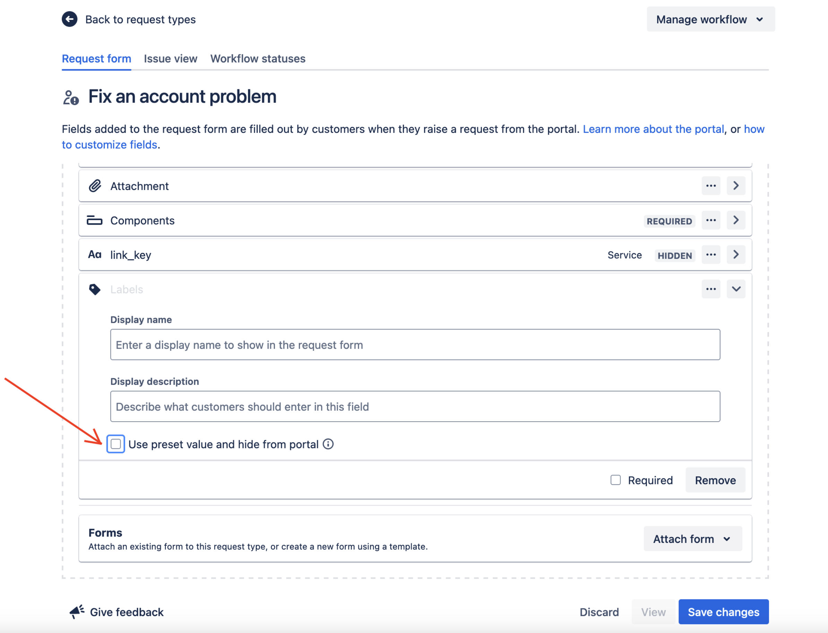Expand the Components field chevron

[x=736, y=220]
